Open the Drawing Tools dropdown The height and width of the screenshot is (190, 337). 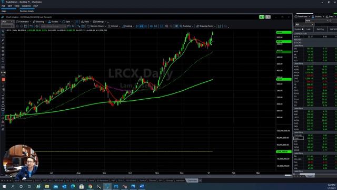(206, 26)
